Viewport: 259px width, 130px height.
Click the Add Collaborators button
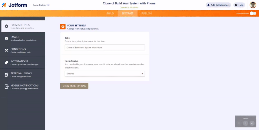(x=218, y=5)
